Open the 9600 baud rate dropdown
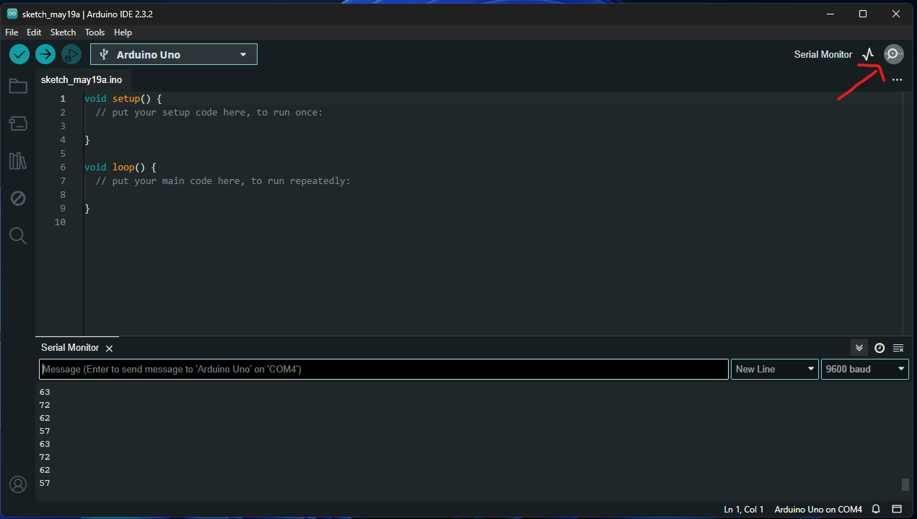Image resolution: width=917 pixels, height=519 pixels. coord(864,369)
